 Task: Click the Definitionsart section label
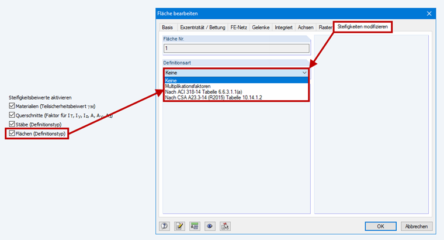(x=177, y=63)
